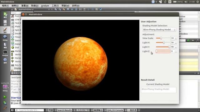Close the mainwindow.ui document
200x112 pixels.
(52, 9)
